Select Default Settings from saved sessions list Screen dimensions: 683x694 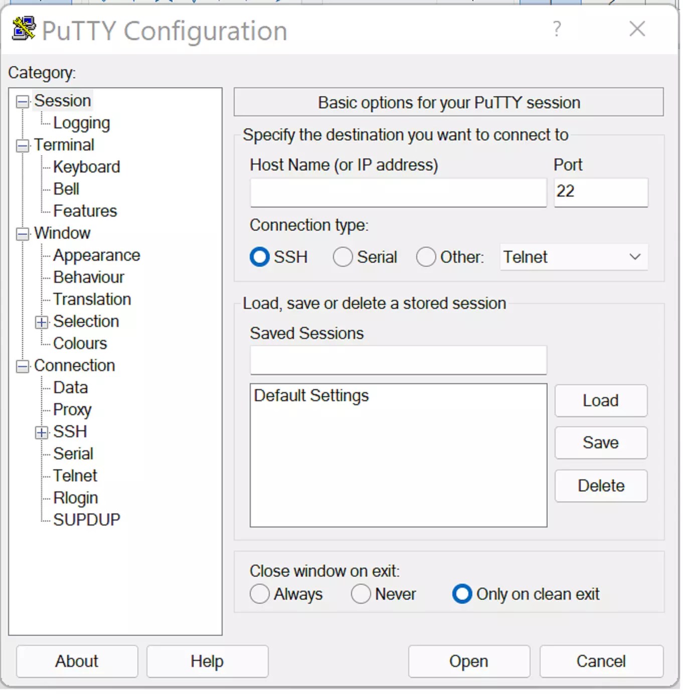coord(311,396)
